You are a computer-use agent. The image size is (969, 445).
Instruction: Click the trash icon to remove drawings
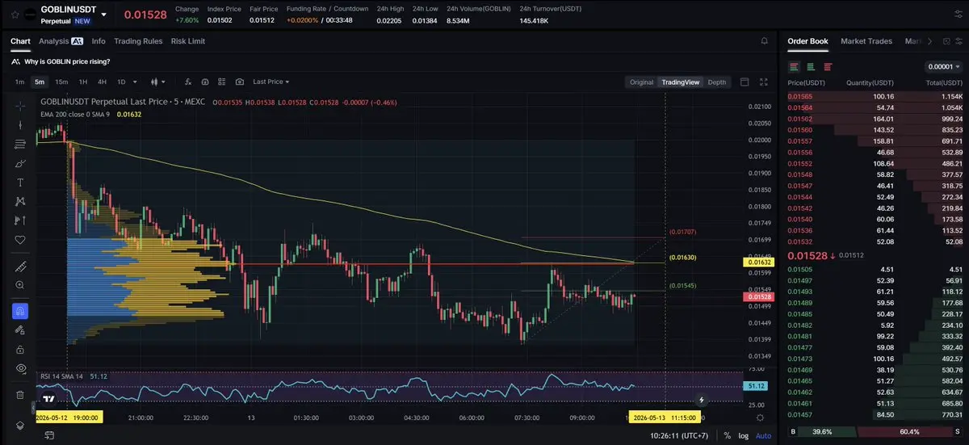20,395
